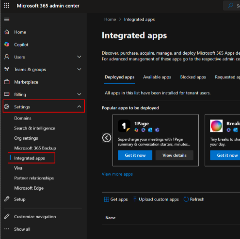This screenshot has width=240, height=239.
Task: Click the Home label in sidebar
Action: [x=20, y=32]
